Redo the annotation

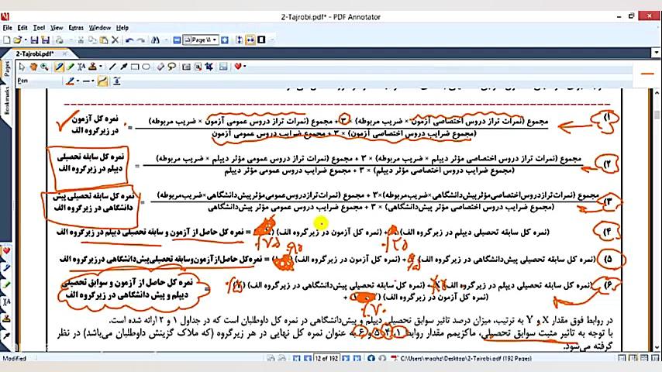click(x=141, y=40)
